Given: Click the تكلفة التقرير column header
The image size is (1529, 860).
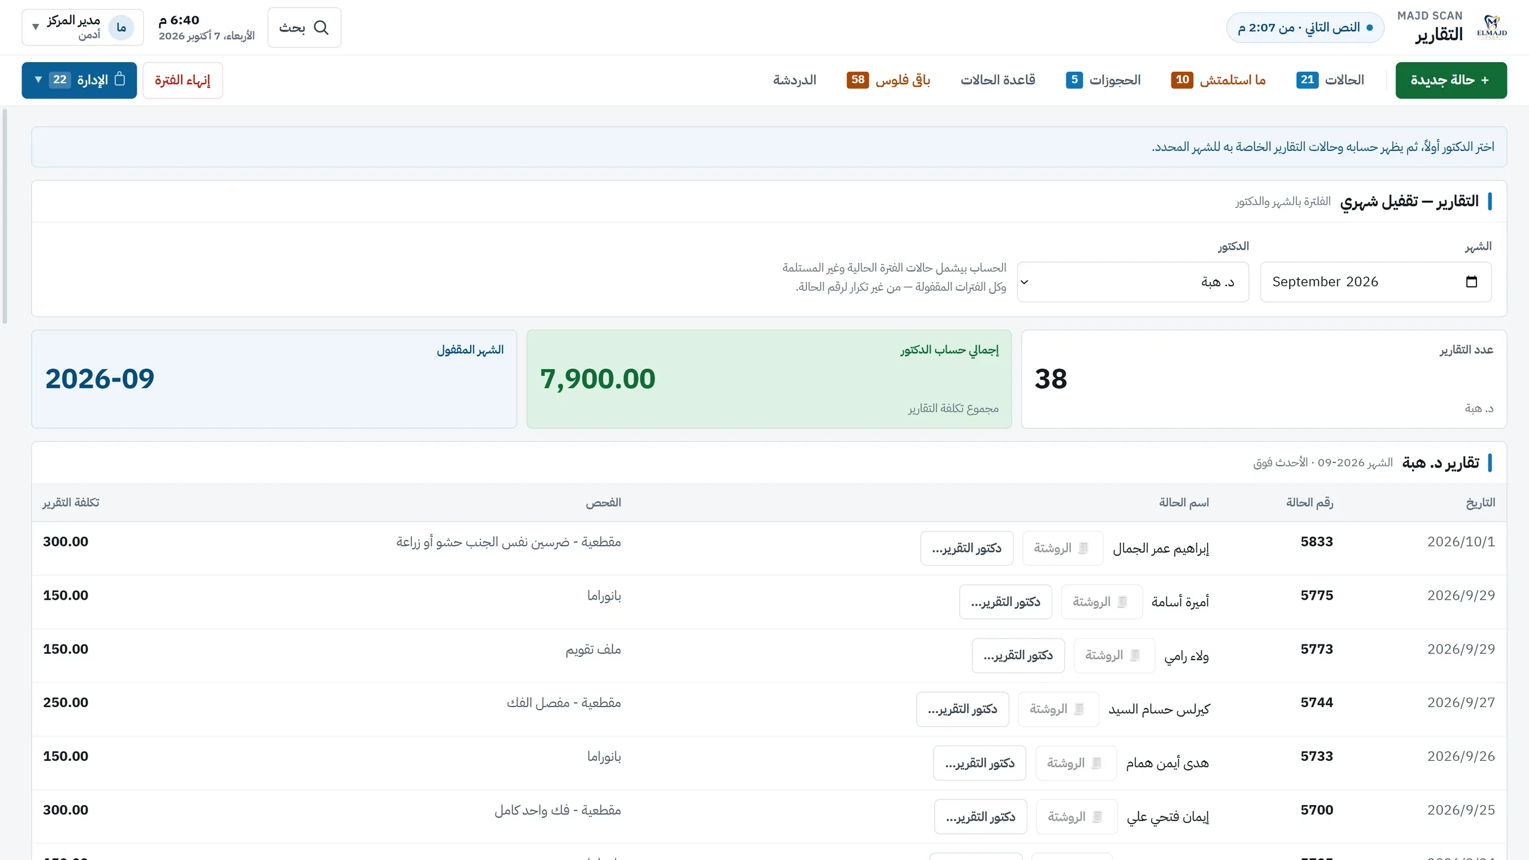Looking at the screenshot, I should tap(70, 503).
